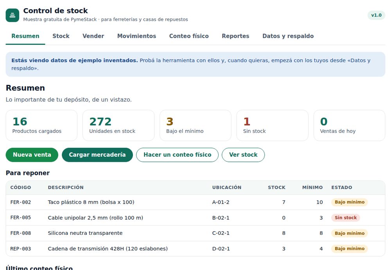The height and width of the screenshot is (270, 391).
Task: Click Taco plástico 8 mm description
Action: pos(91,202)
